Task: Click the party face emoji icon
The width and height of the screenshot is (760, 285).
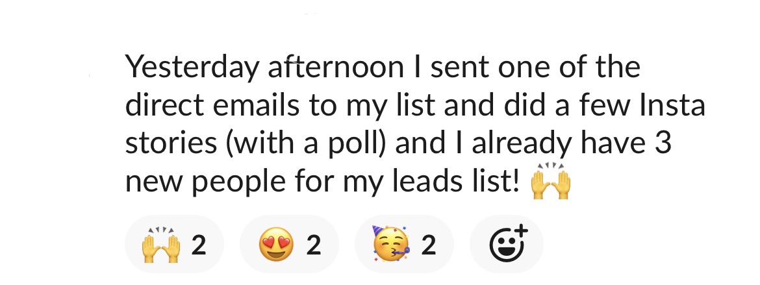Action: coord(388,245)
